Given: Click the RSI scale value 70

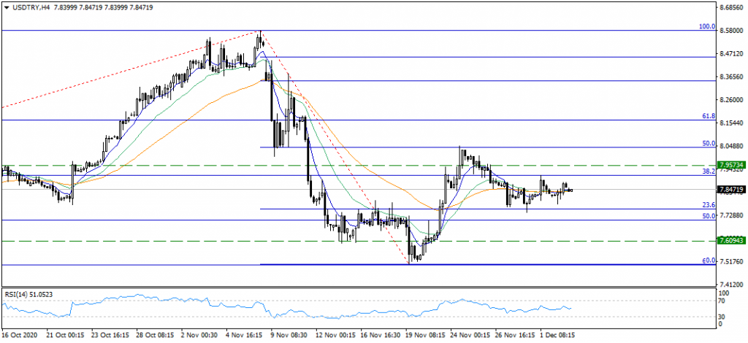Looking at the screenshot, I should [722, 300].
